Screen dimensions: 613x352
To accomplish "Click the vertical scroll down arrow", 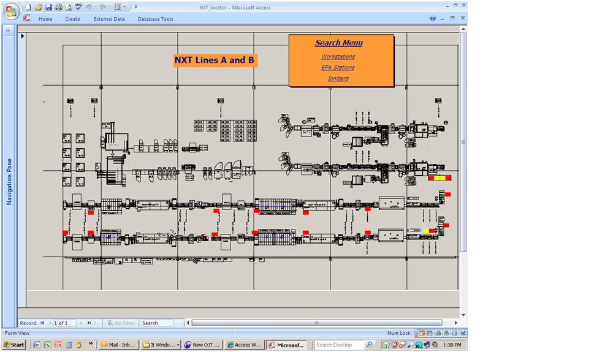I will (463, 315).
